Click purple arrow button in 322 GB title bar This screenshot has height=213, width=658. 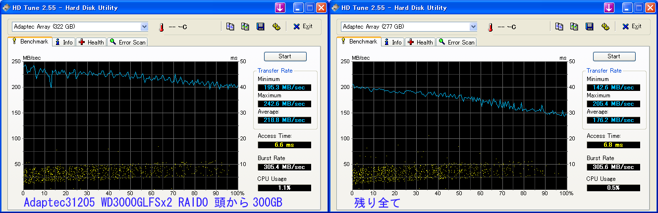pyautogui.click(x=280, y=7)
